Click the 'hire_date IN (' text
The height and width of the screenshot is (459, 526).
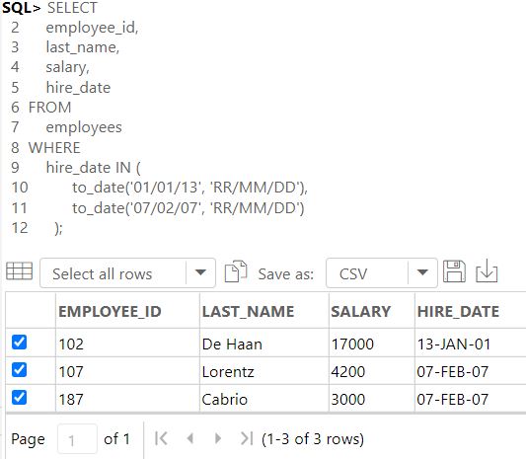(x=93, y=168)
